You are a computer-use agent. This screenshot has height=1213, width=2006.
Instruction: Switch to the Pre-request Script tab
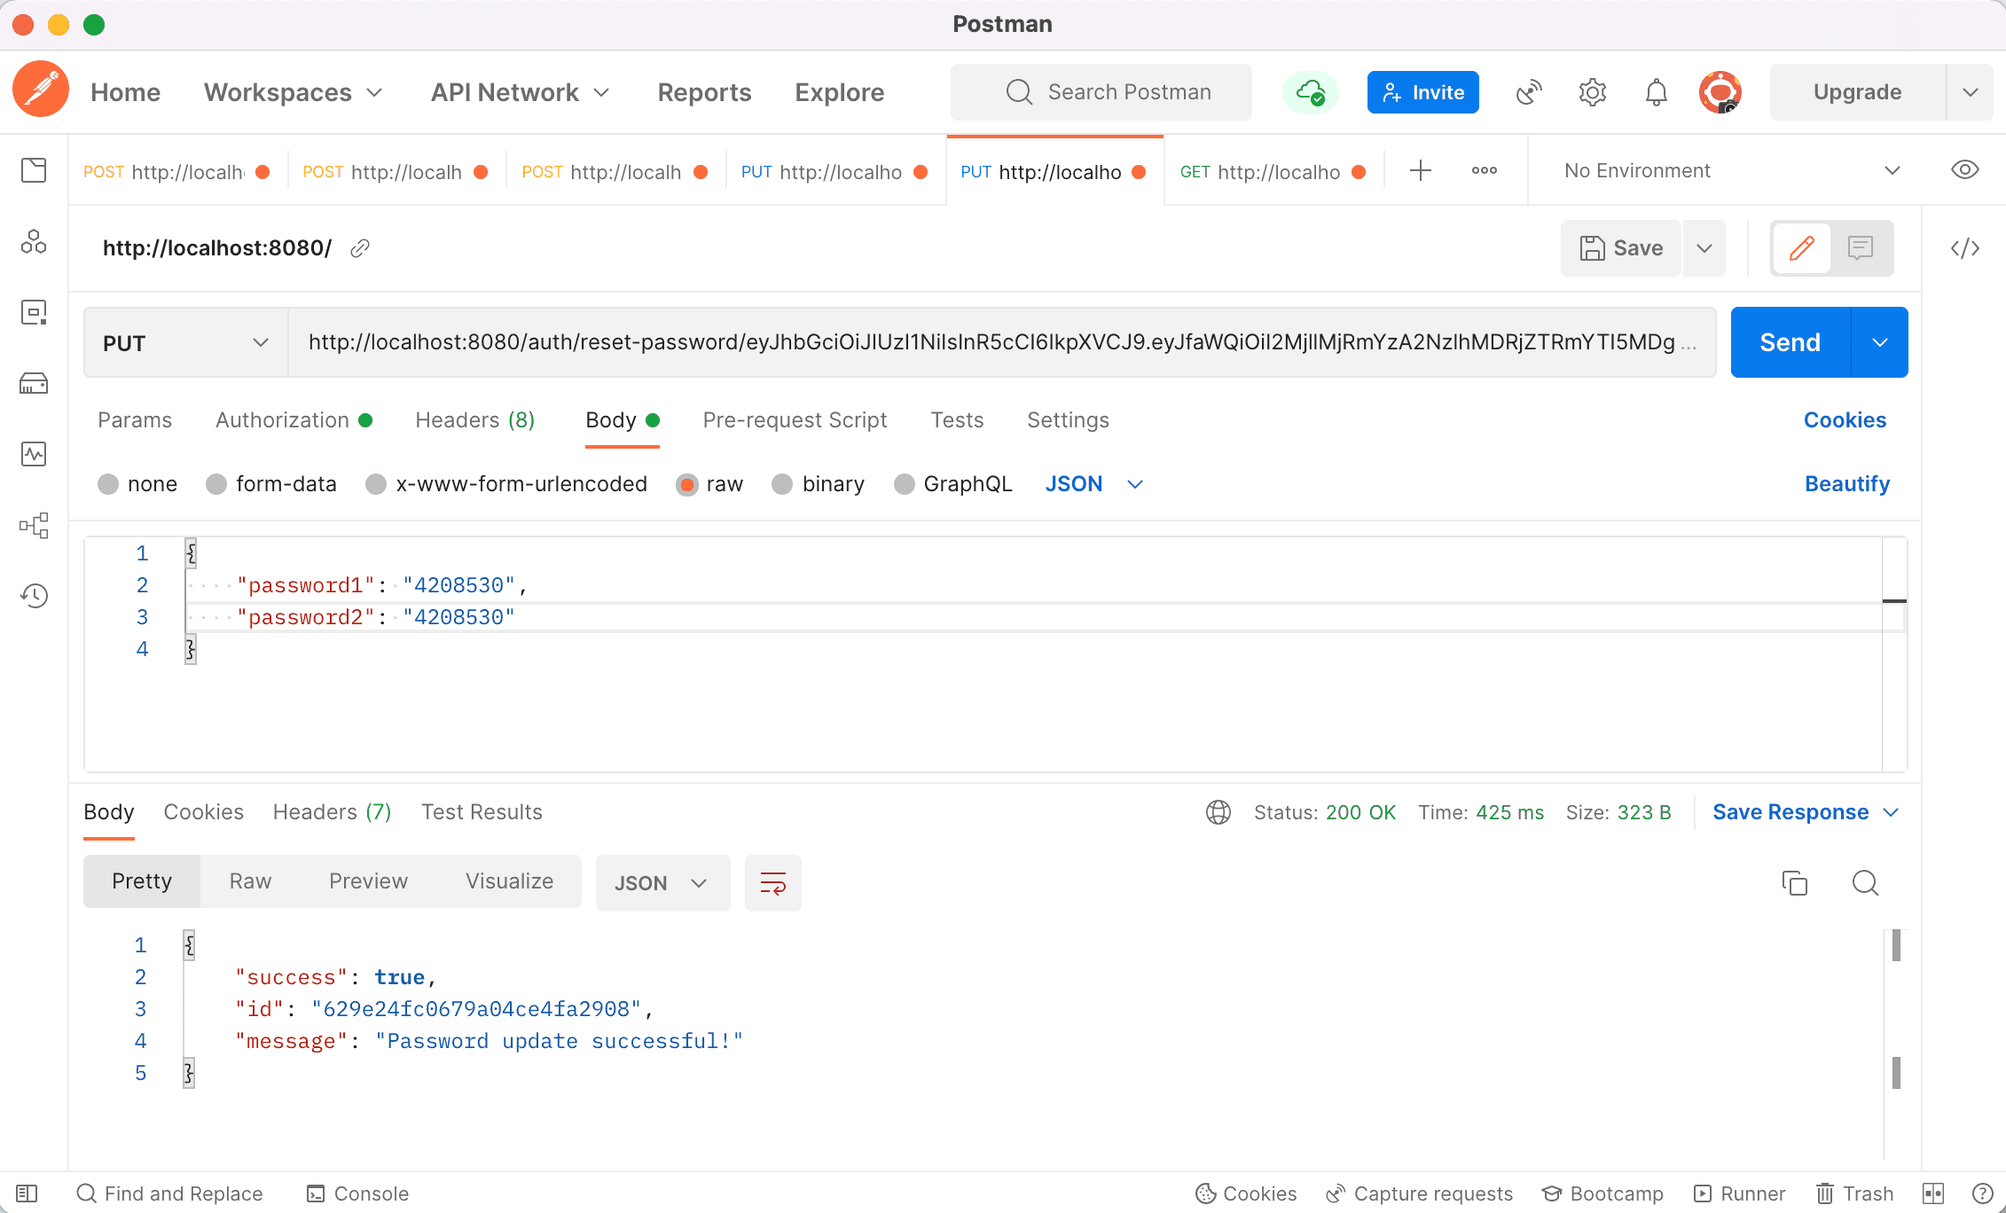795,420
